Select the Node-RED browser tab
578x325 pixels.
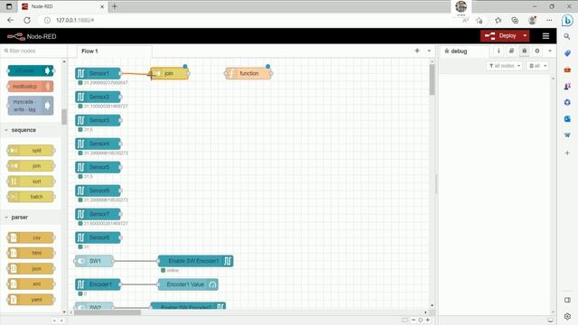[62, 6]
